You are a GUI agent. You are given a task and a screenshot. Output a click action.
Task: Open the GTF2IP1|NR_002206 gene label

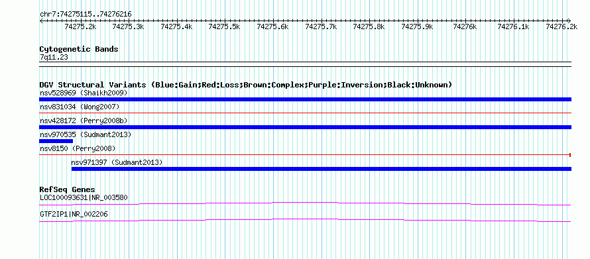(74, 214)
